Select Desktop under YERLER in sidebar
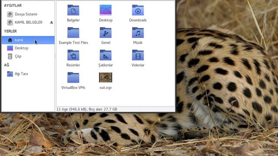 28,48
